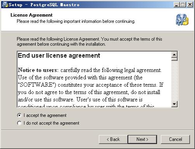Click the "Notice to users:" bold text
This screenshot has height=149, width=195.
tap(38, 70)
